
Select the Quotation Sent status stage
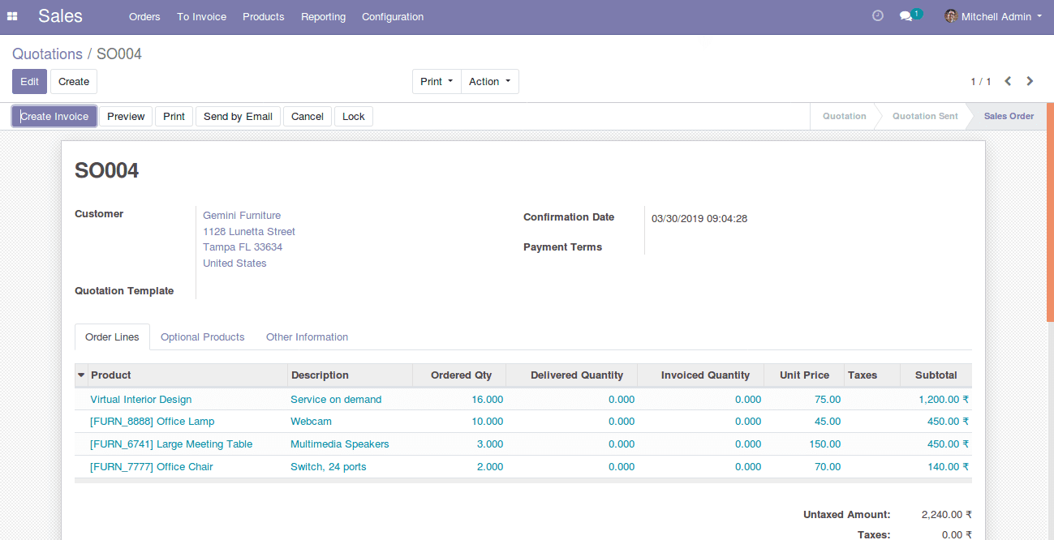(x=925, y=117)
